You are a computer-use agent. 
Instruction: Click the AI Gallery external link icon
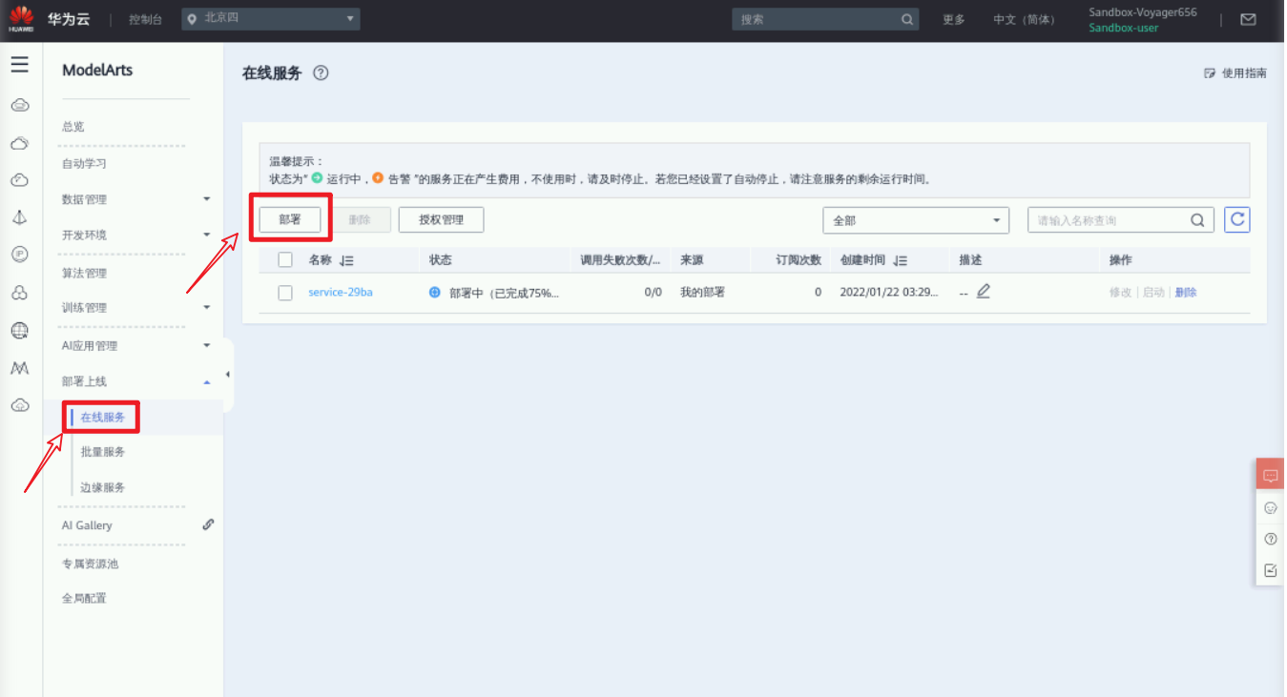coord(208,524)
